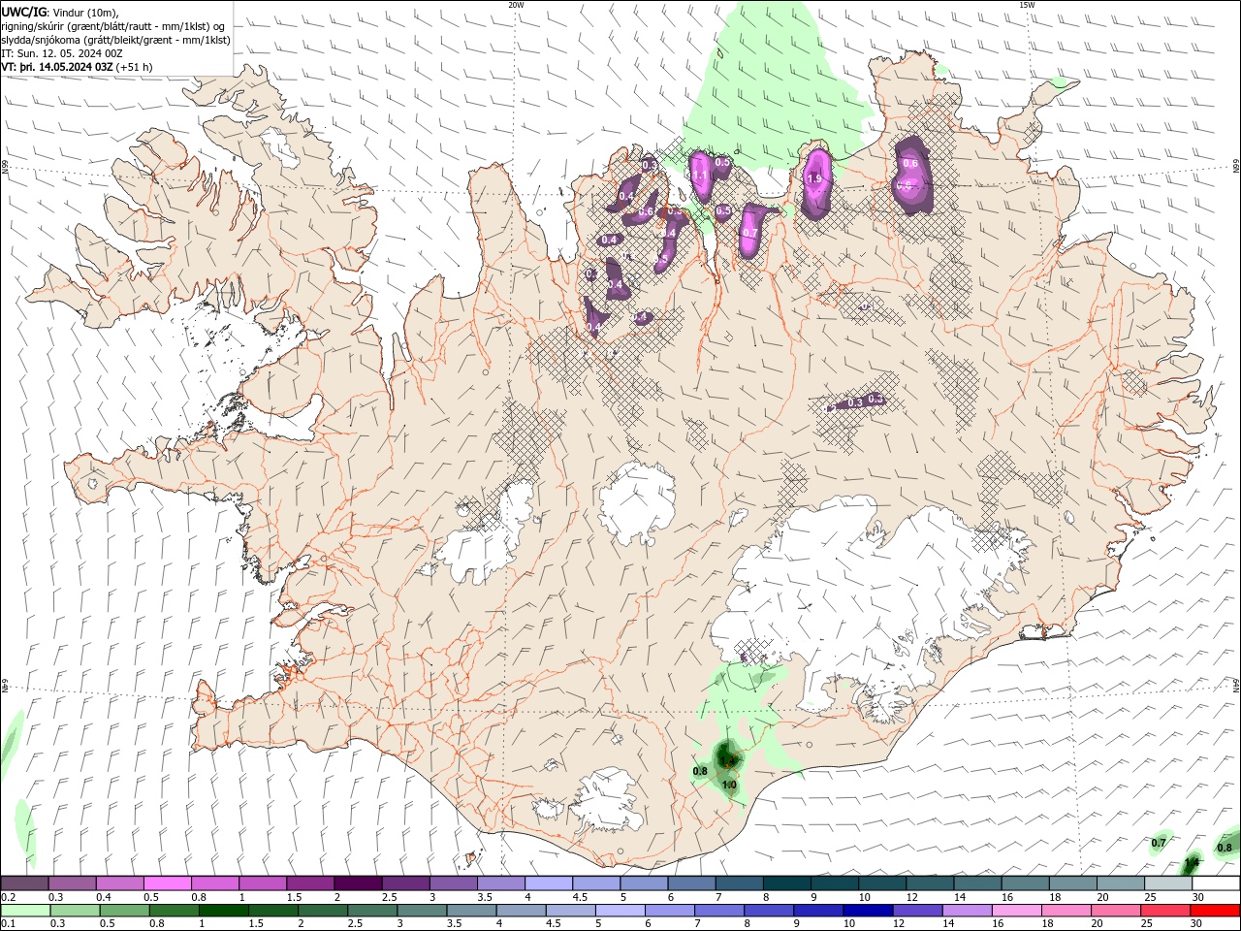Image resolution: width=1241 pixels, height=931 pixels.
Task: Pick the 25 pale gray swatch in upper legend
Action: (1168, 883)
